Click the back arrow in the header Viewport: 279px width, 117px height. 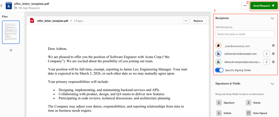coord(2,6)
